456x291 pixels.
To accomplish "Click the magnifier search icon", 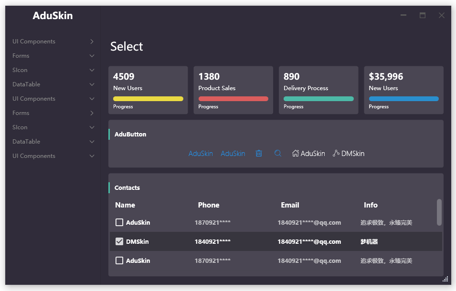I will click(278, 154).
